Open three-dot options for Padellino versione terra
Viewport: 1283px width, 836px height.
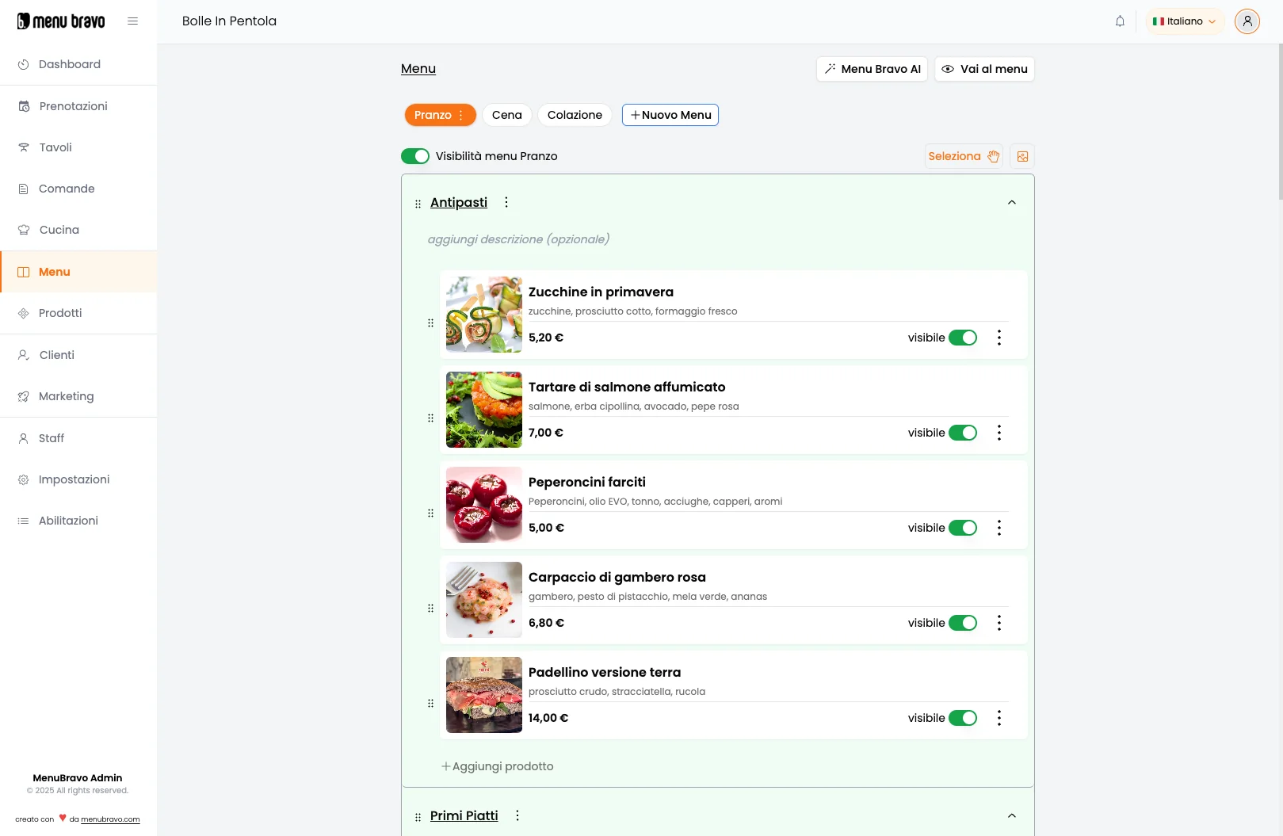999,718
